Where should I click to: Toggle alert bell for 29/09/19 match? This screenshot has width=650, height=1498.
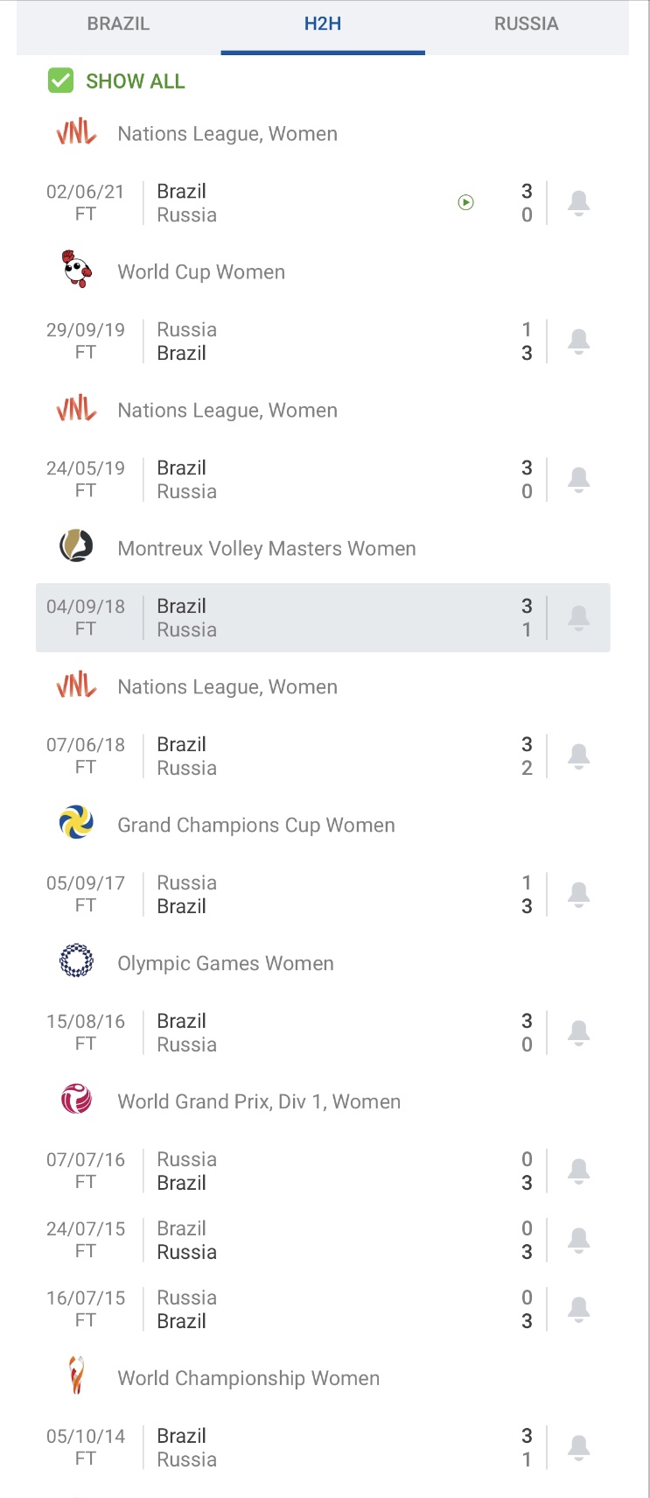(578, 341)
